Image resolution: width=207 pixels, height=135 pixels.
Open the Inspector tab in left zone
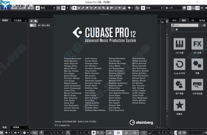(5, 21)
